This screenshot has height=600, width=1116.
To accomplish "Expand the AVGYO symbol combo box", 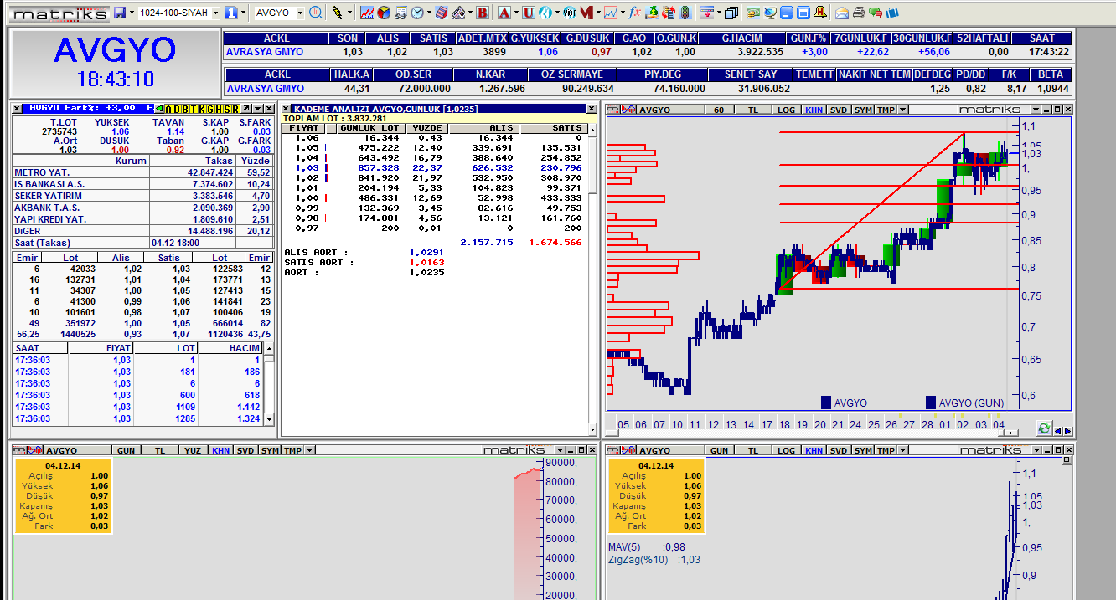I will click(x=299, y=13).
